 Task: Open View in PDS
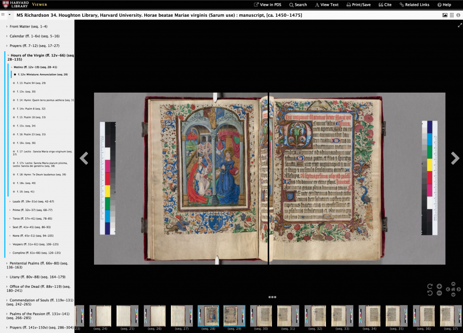coord(268,5)
